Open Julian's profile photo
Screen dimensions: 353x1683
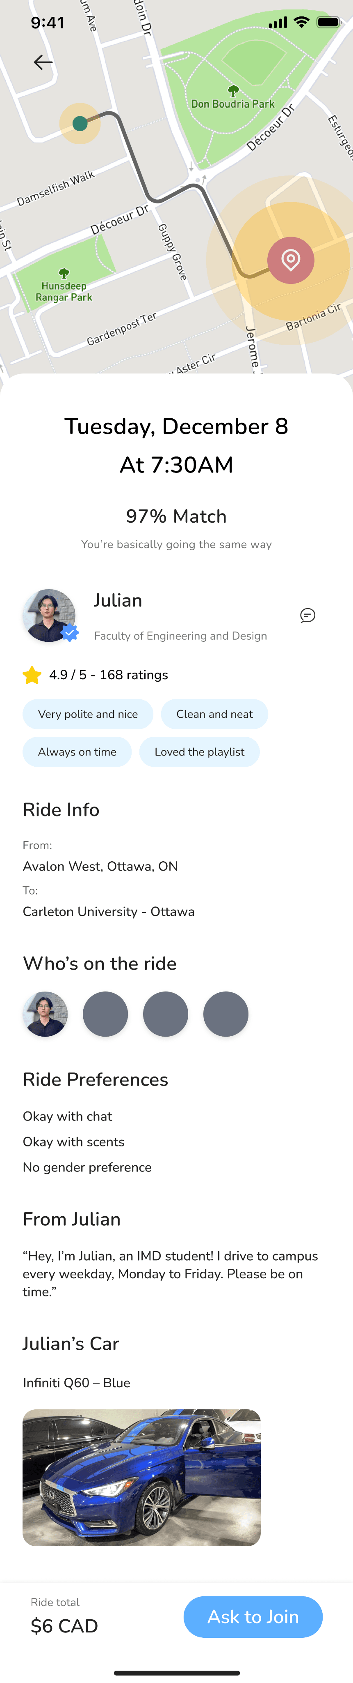(49, 616)
